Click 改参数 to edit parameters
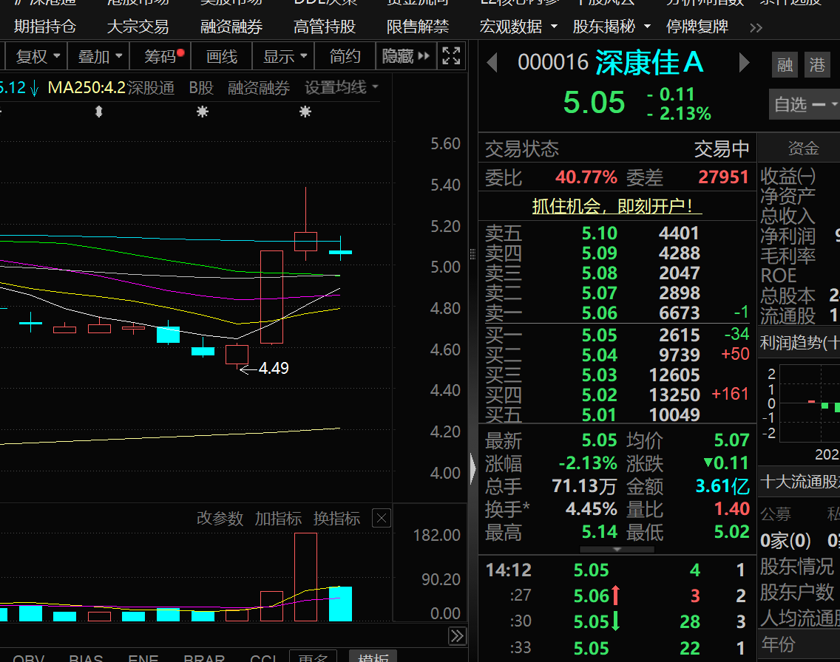 tap(220, 518)
